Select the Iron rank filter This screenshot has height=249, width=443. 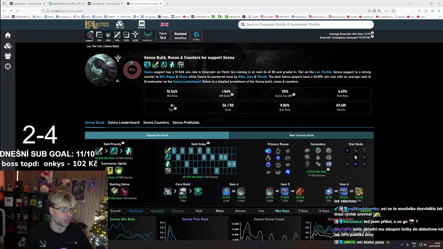click(x=261, y=211)
